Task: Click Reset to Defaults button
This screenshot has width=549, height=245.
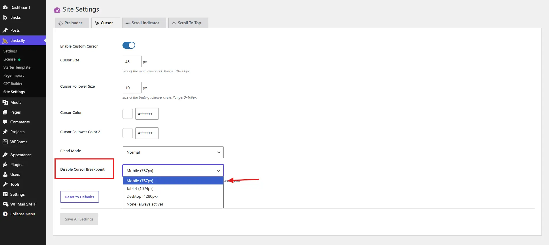Action: pos(80,197)
